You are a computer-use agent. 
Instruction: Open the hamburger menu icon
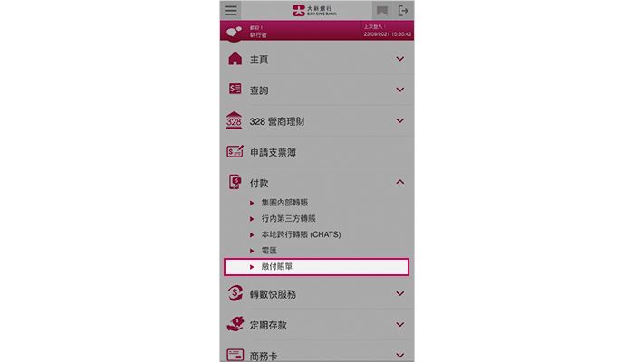[231, 10]
